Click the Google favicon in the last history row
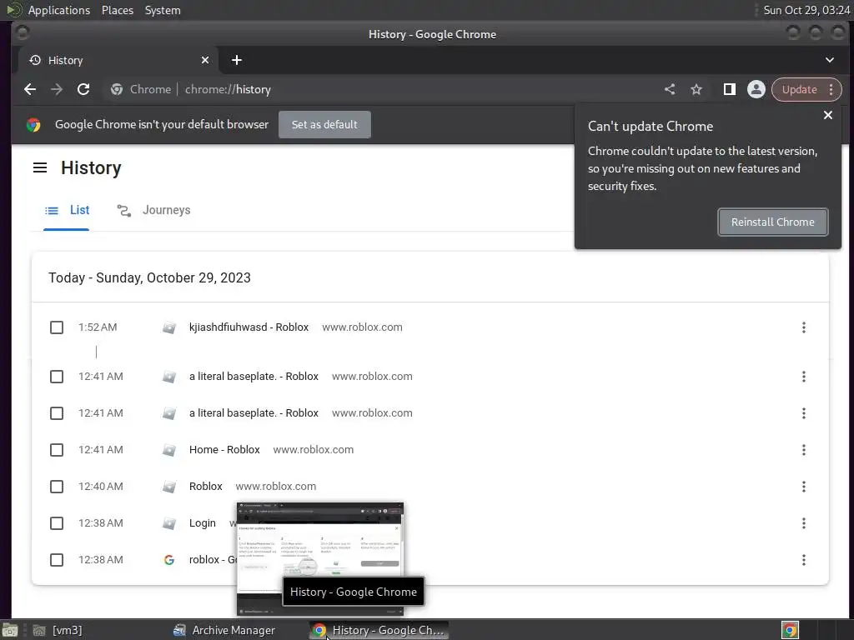The width and height of the screenshot is (854, 640). click(x=168, y=560)
